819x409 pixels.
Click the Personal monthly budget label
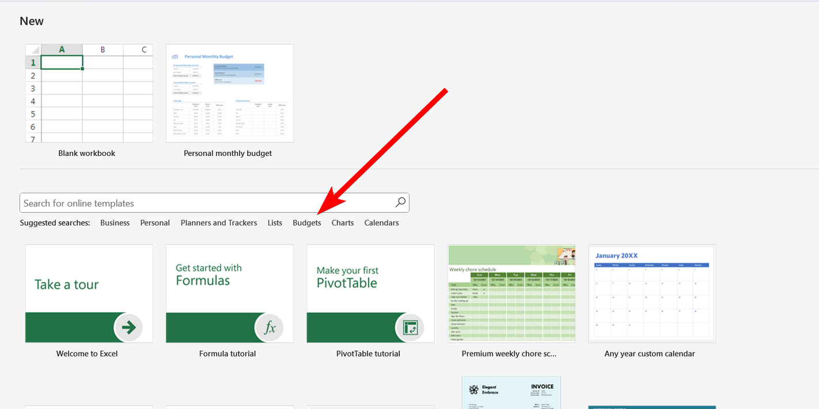[227, 154]
